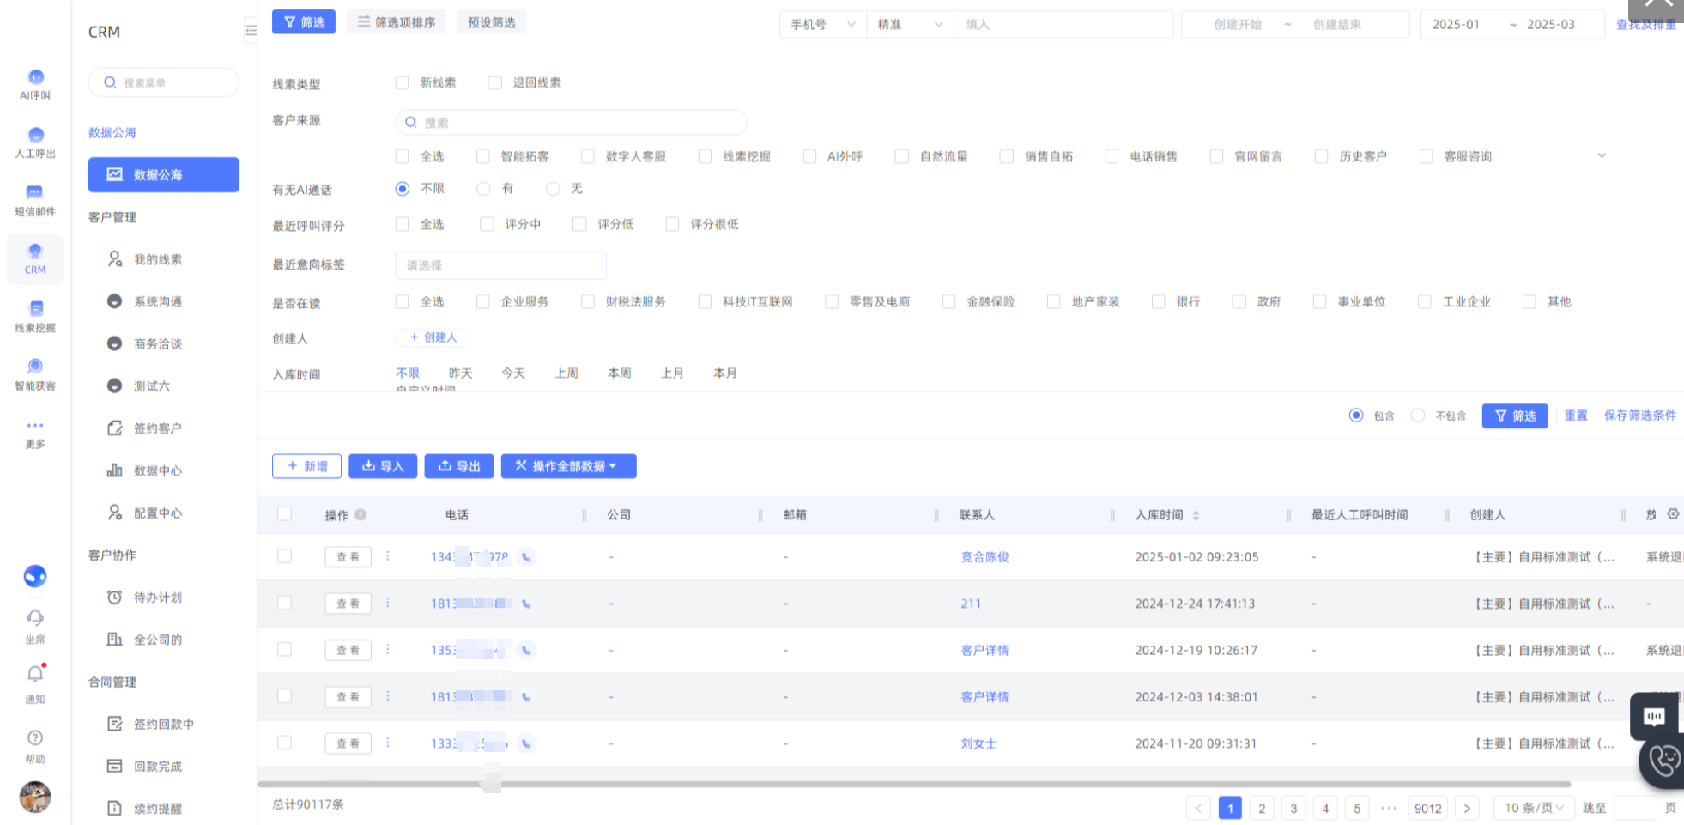Open the 手机号 search field dropdown

coord(822,25)
